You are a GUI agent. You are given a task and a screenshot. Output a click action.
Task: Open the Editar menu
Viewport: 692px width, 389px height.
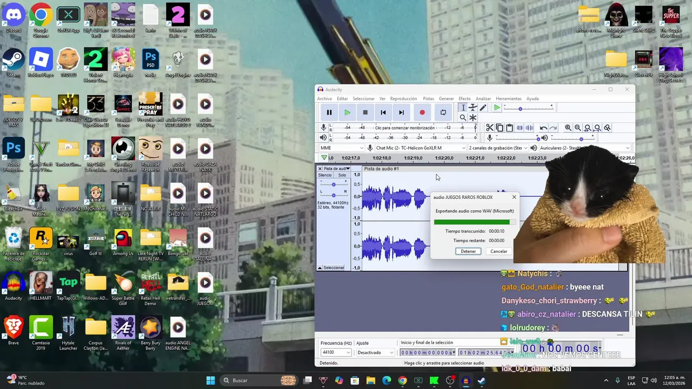pyautogui.click(x=342, y=99)
